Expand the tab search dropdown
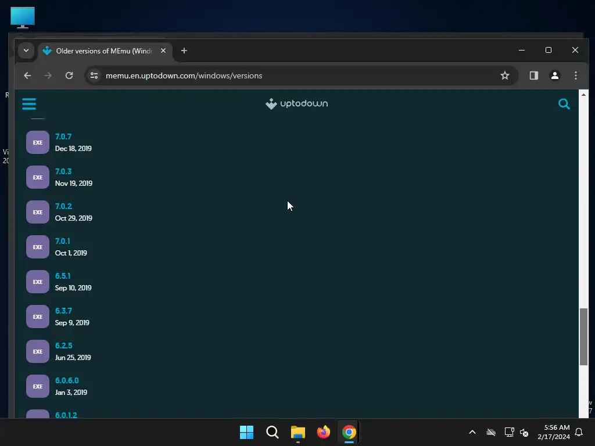Viewport: 595px width, 446px height. tap(26, 51)
